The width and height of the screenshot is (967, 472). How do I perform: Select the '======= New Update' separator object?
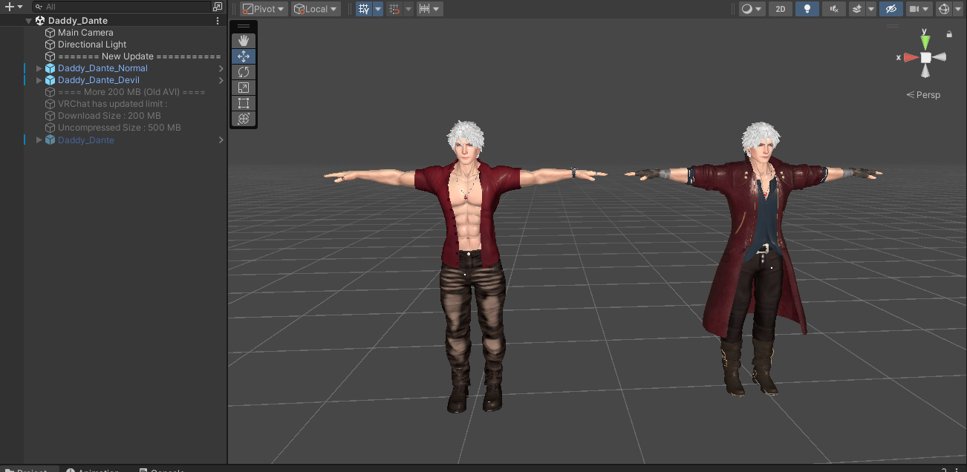tap(139, 56)
